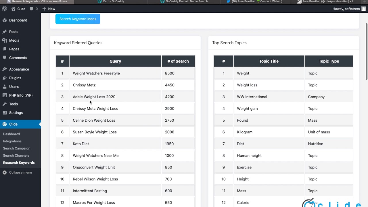368x207 pixels.
Task: Click the Topic Type column header
Action: 329,61
